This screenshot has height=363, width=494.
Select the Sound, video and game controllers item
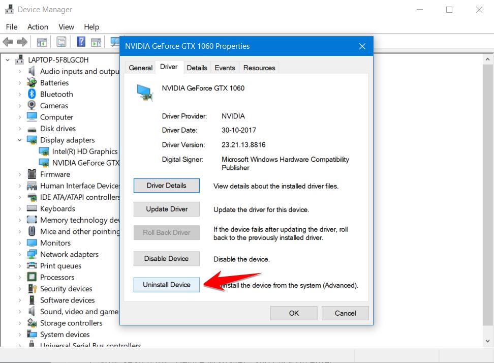pos(73,312)
